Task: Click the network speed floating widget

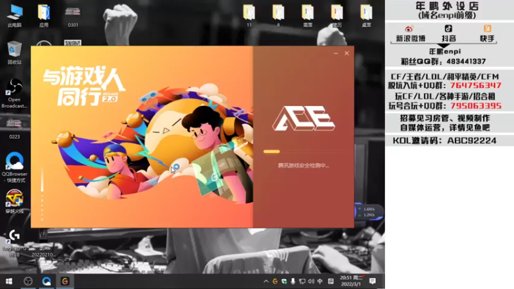Action: (369, 212)
